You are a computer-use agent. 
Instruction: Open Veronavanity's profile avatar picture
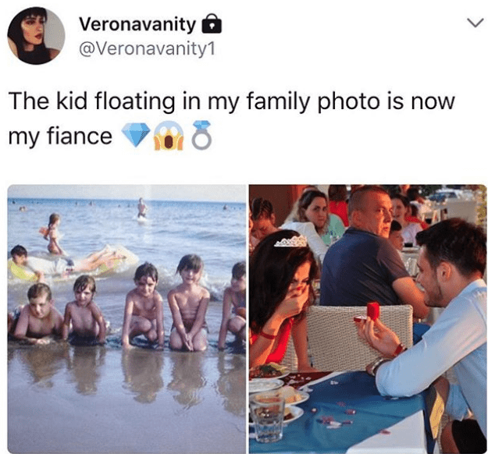pyautogui.click(x=36, y=36)
